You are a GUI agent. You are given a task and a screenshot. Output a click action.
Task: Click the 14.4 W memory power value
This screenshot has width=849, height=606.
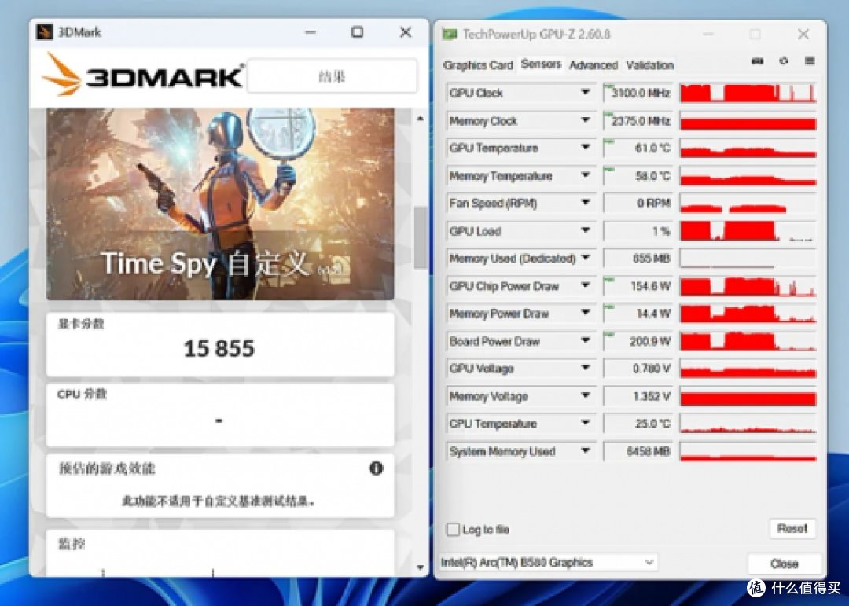(653, 314)
